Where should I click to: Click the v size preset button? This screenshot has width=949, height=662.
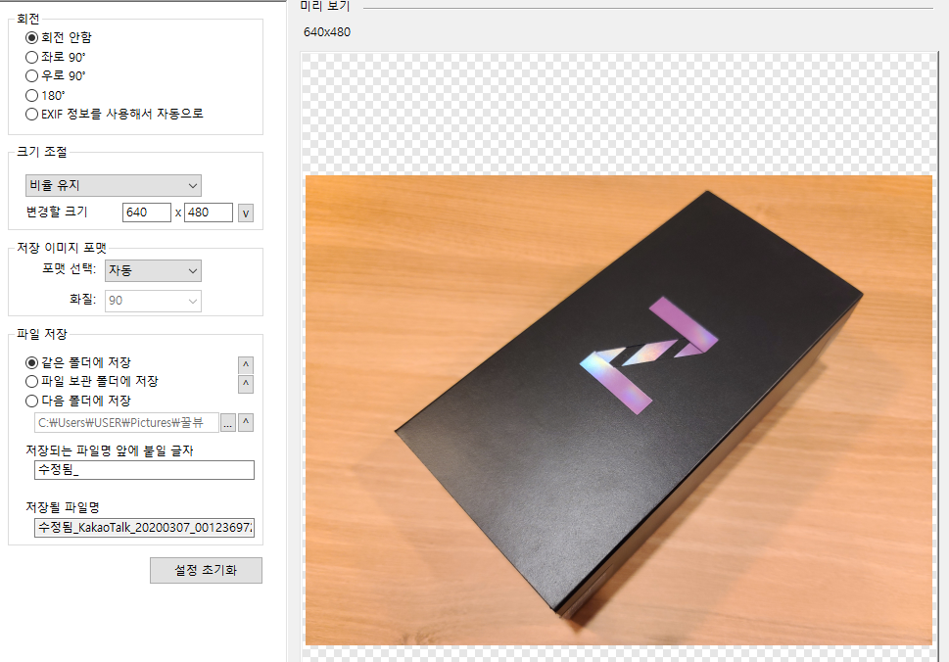[246, 213]
